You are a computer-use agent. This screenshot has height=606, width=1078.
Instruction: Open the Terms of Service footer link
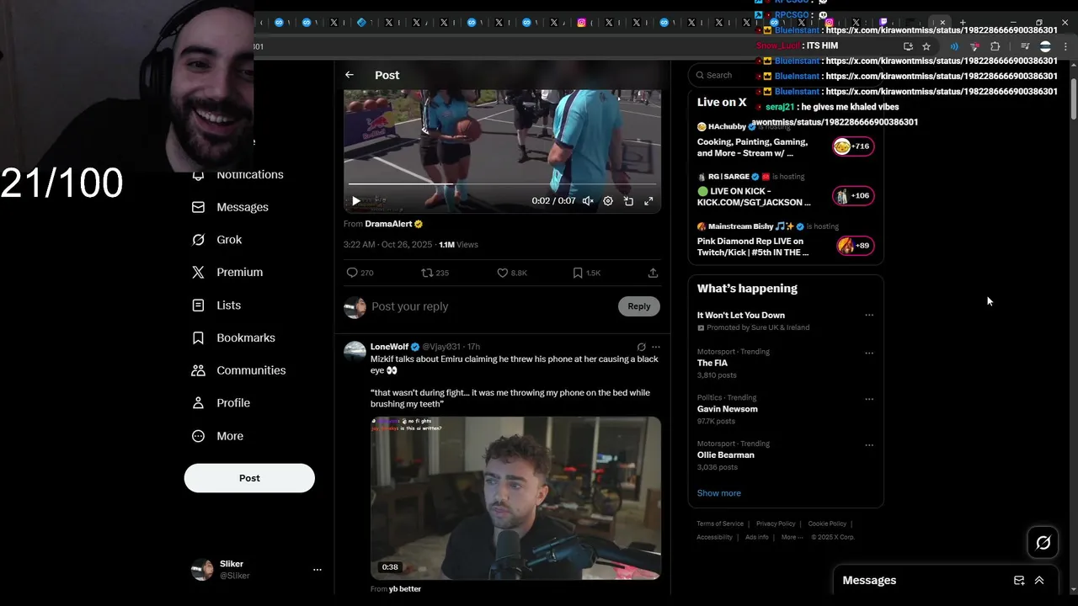720,524
